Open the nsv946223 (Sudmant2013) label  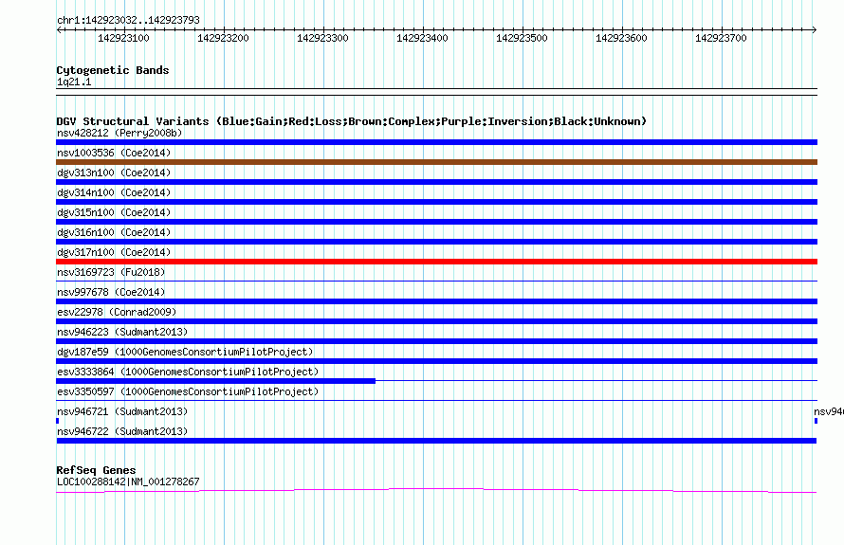point(122,332)
